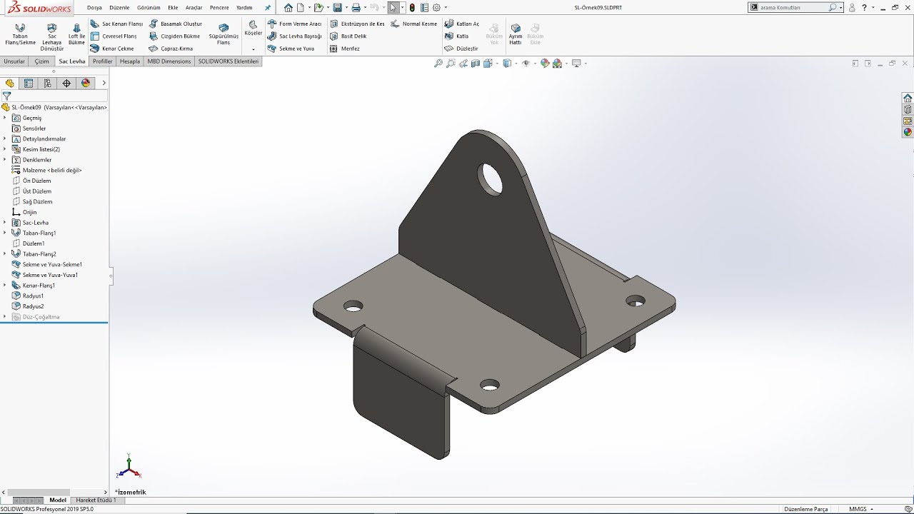This screenshot has height=514, width=914.
Task: Select Katları Aç tool
Action: 462,24
